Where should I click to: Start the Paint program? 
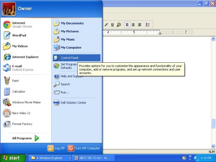pyautogui.click(x=26, y=81)
